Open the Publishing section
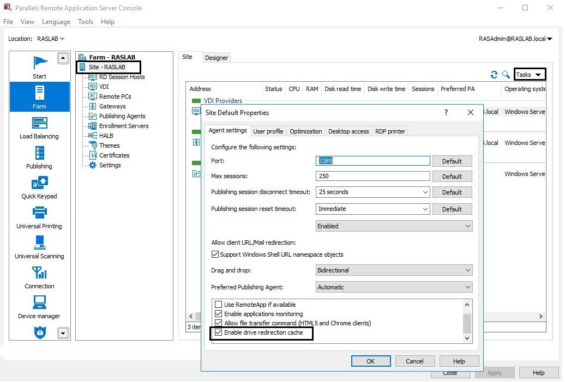 39,158
